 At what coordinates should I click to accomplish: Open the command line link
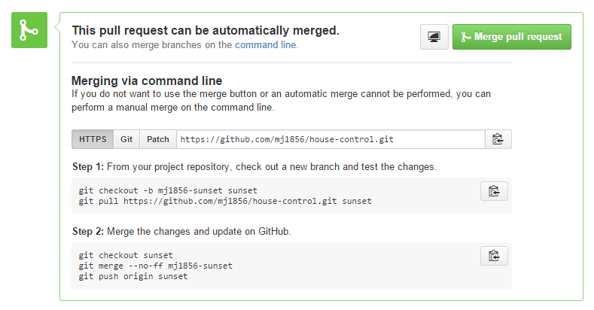[x=266, y=45]
